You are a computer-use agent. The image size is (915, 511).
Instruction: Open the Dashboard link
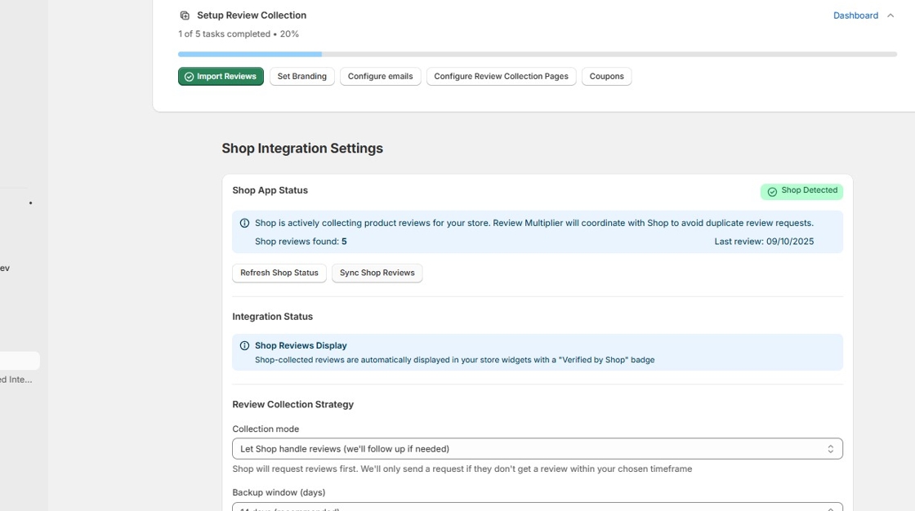[855, 15]
